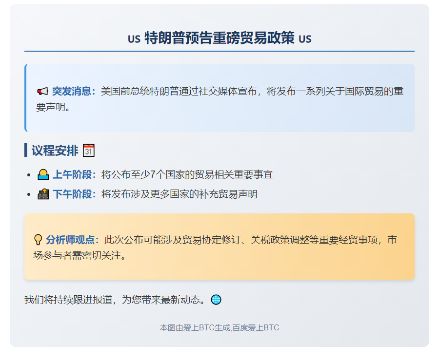The image size is (439, 362).
Task: Click the sentence 我们将持续跟进报道
Action: click(x=68, y=300)
